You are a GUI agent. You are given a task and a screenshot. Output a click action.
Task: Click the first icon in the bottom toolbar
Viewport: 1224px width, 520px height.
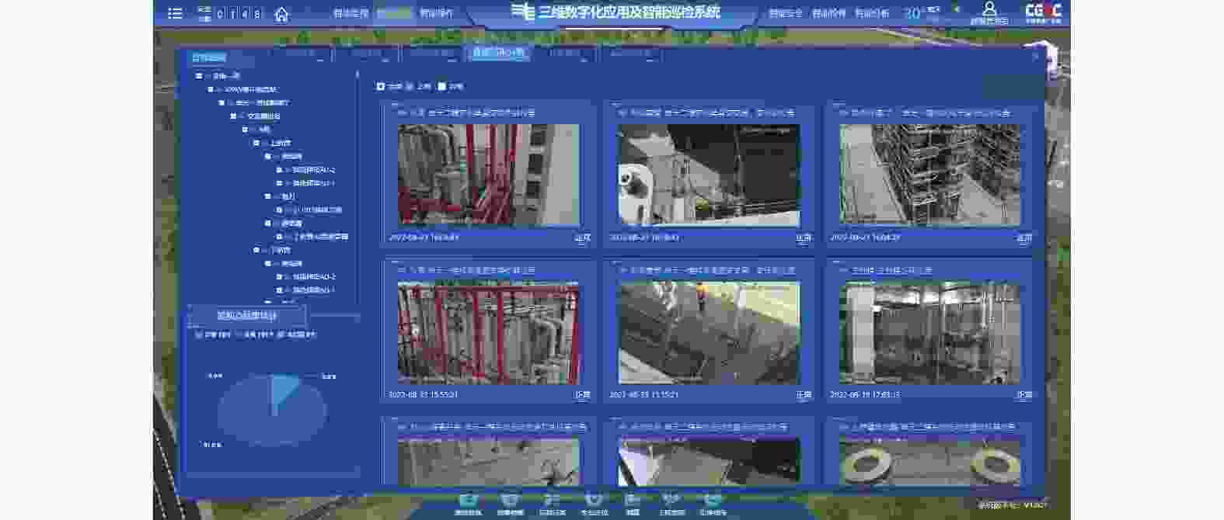(468, 501)
